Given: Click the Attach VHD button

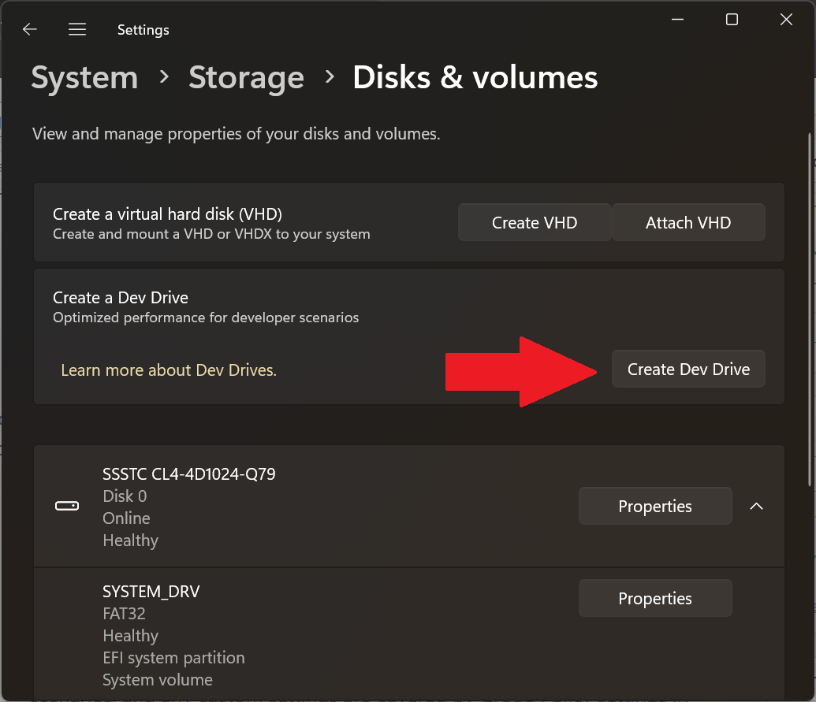Looking at the screenshot, I should [688, 223].
